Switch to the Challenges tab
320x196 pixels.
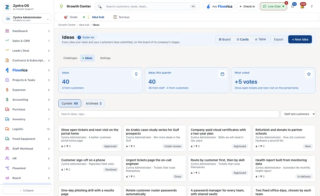click(70, 58)
